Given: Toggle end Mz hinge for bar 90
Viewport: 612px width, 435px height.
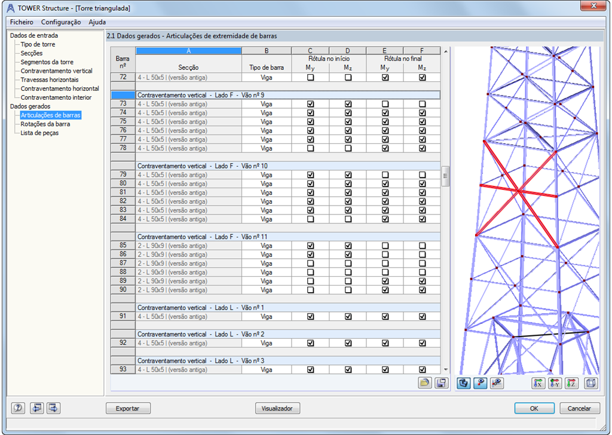Looking at the screenshot, I should [x=422, y=290].
